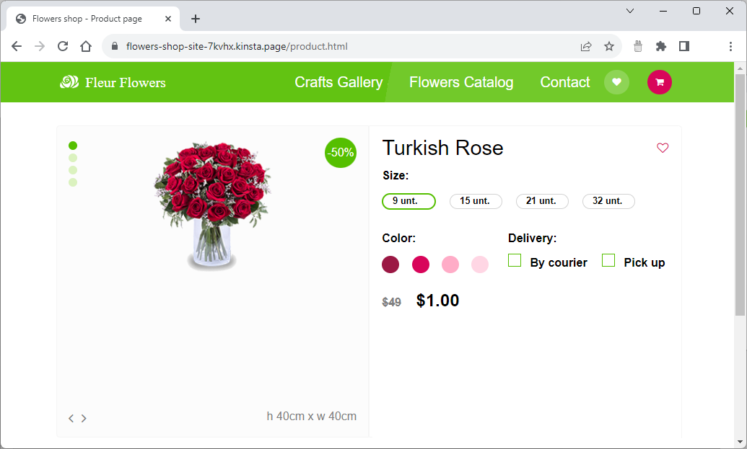Show previous product photo with left arrow
The height and width of the screenshot is (449, 747).
pyautogui.click(x=71, y=418)
